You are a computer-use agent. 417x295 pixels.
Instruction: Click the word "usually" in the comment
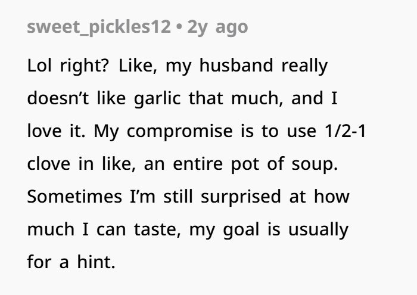pyautogui.click(x=318, y=229)
